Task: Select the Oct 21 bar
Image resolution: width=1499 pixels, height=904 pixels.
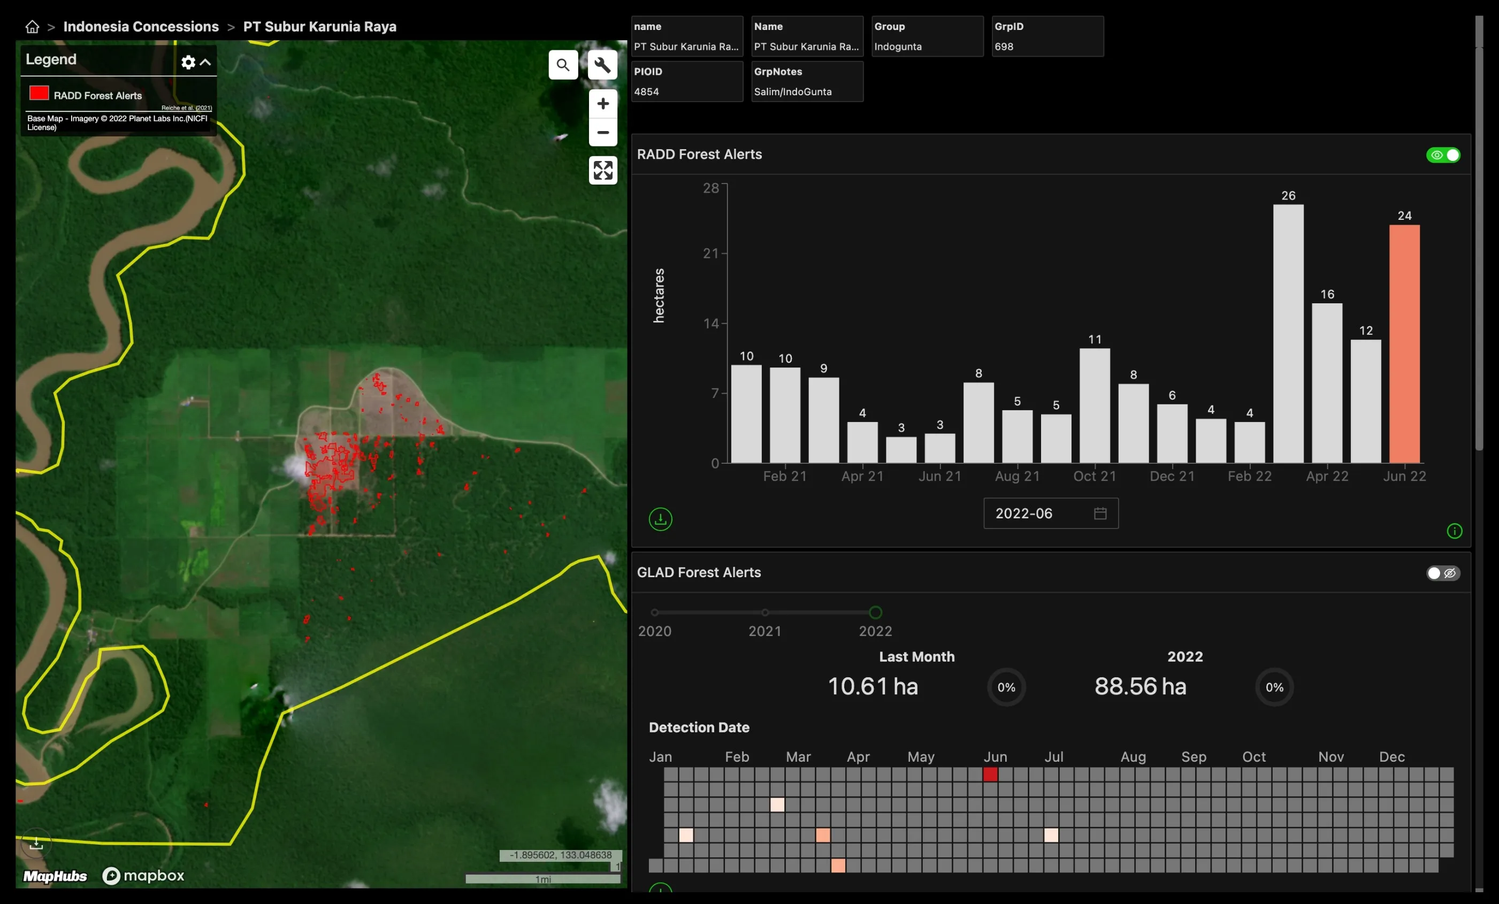Action: point(1095,405)
